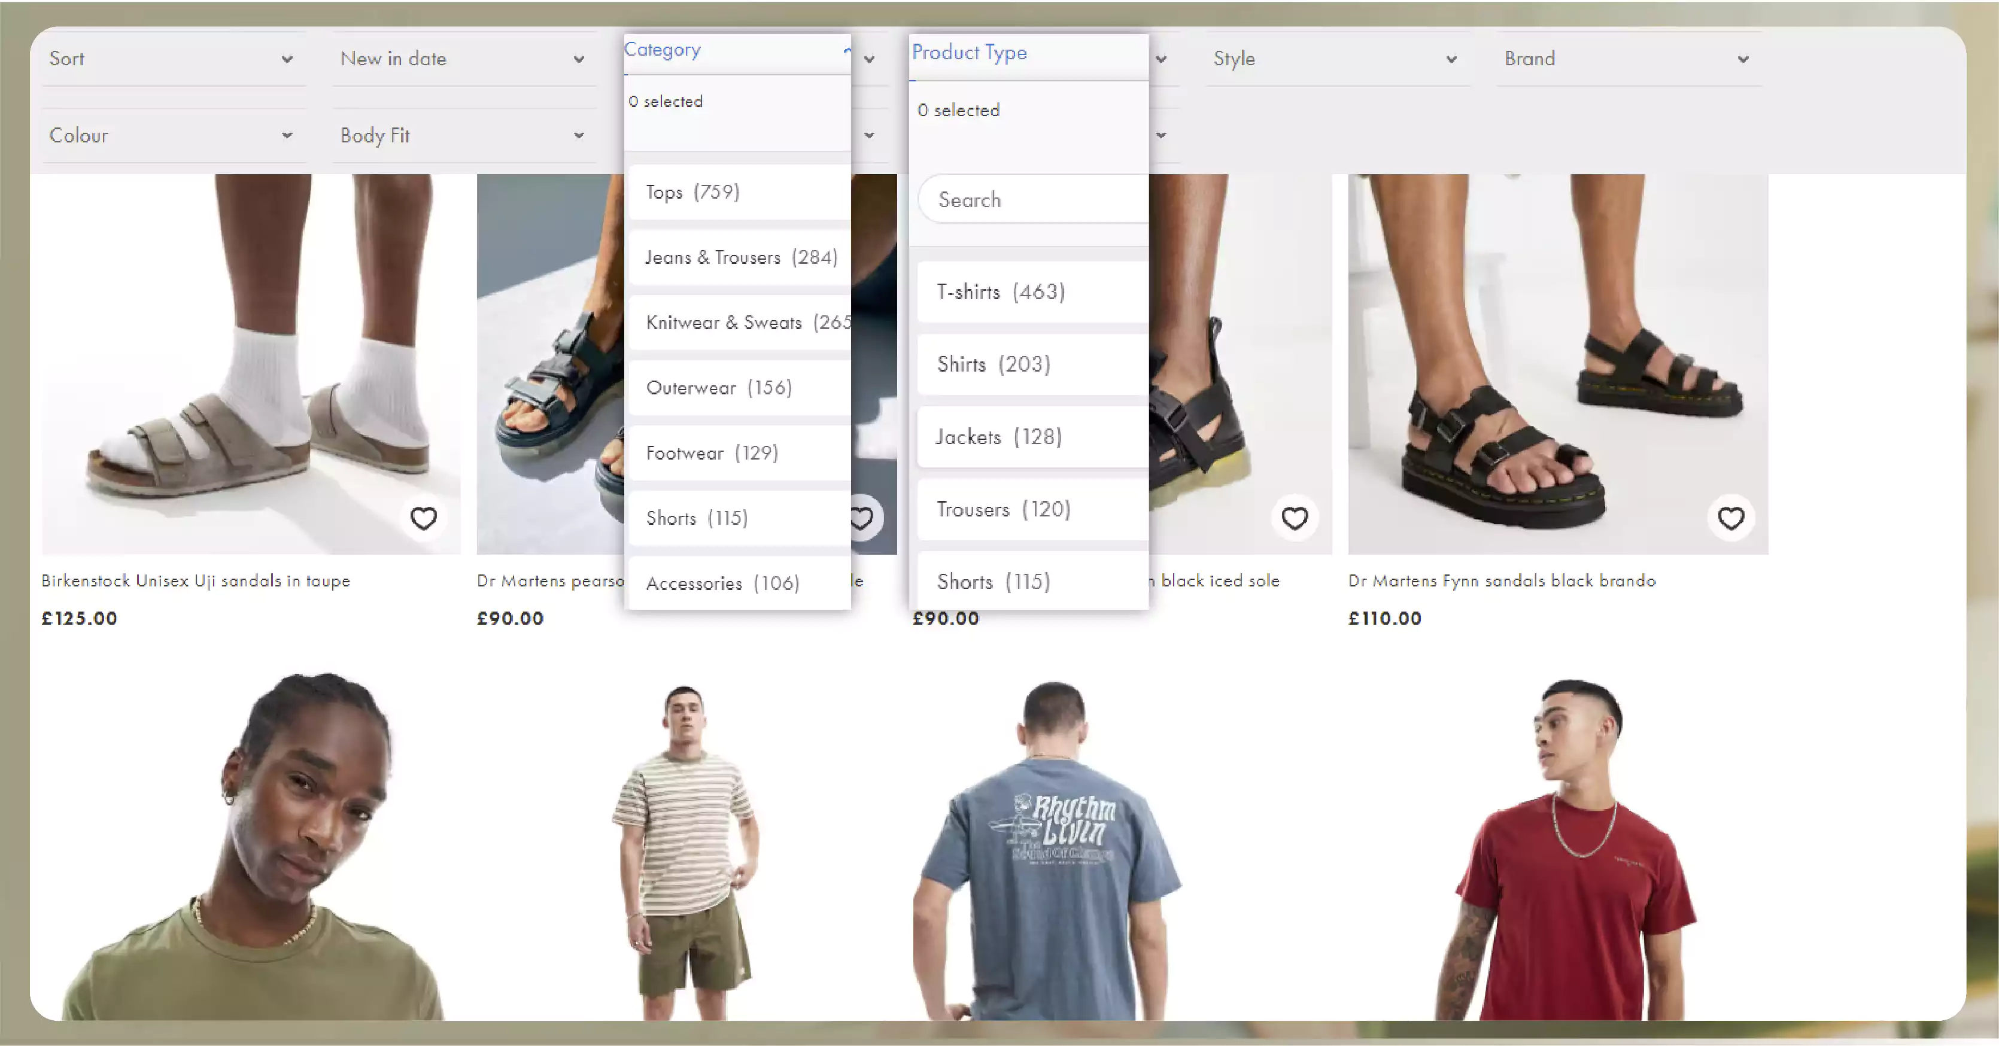The width and height of the screenshot is (1999, 1046).
Task: Select Shorts product type with 115 items
Action: pyautogui.click(x=993, y=582)
